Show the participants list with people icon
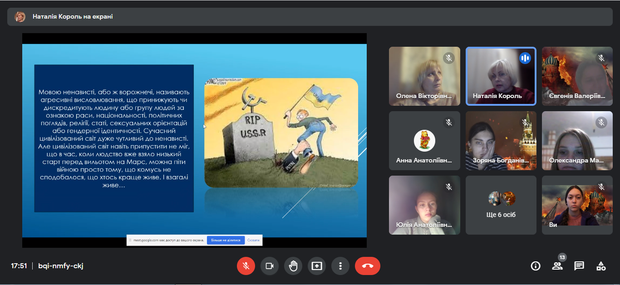This screenshot has height=285, width=620. pos(557,266)
